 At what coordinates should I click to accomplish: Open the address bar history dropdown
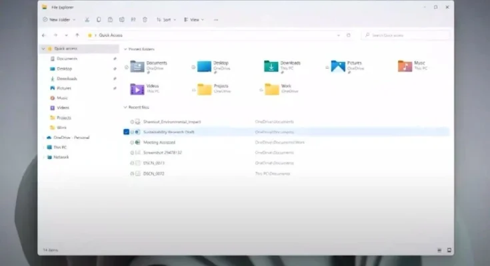(339, 35)
